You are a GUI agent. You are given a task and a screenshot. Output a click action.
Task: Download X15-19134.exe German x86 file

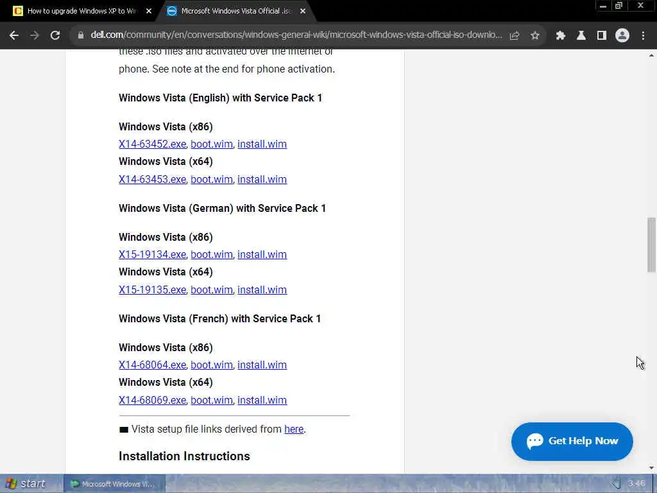[x=152, y=254]
